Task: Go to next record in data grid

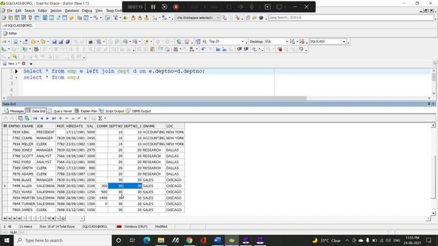Action: pyautogui.click(x=47, y=118)
